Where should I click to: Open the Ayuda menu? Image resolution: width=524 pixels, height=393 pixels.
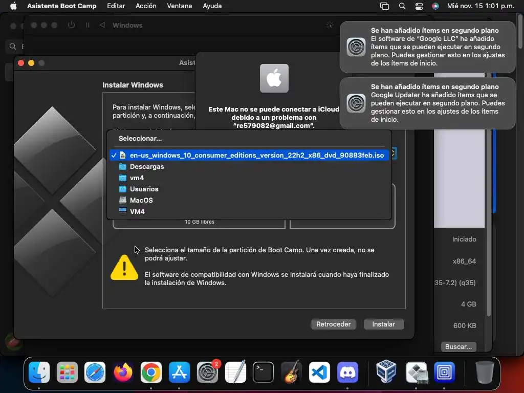click(212, 6)
